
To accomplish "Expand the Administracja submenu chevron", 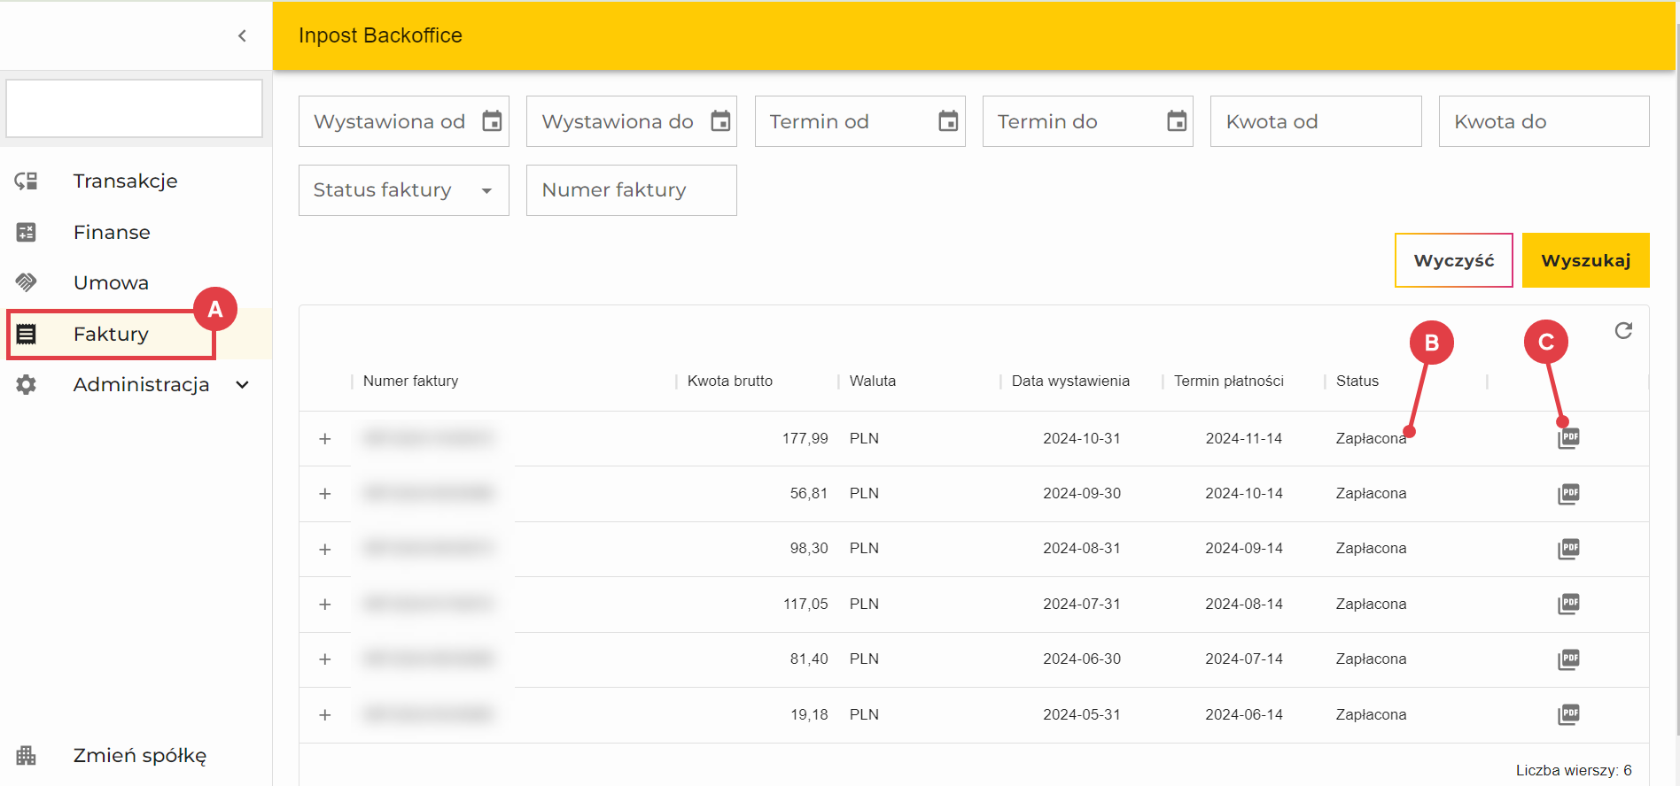I will (242, 384).
